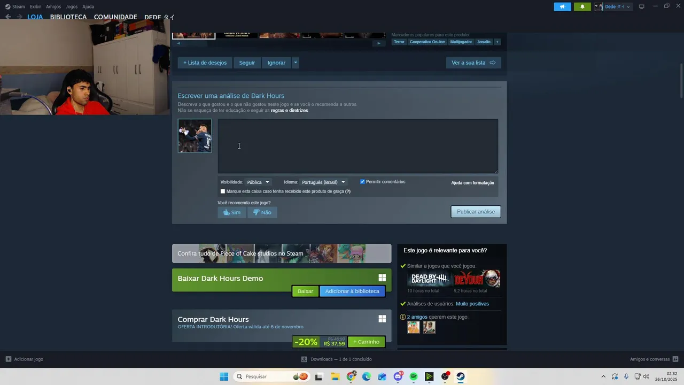Click the Terror tag
The image size is (684, 385).
(x=399, y=42)
